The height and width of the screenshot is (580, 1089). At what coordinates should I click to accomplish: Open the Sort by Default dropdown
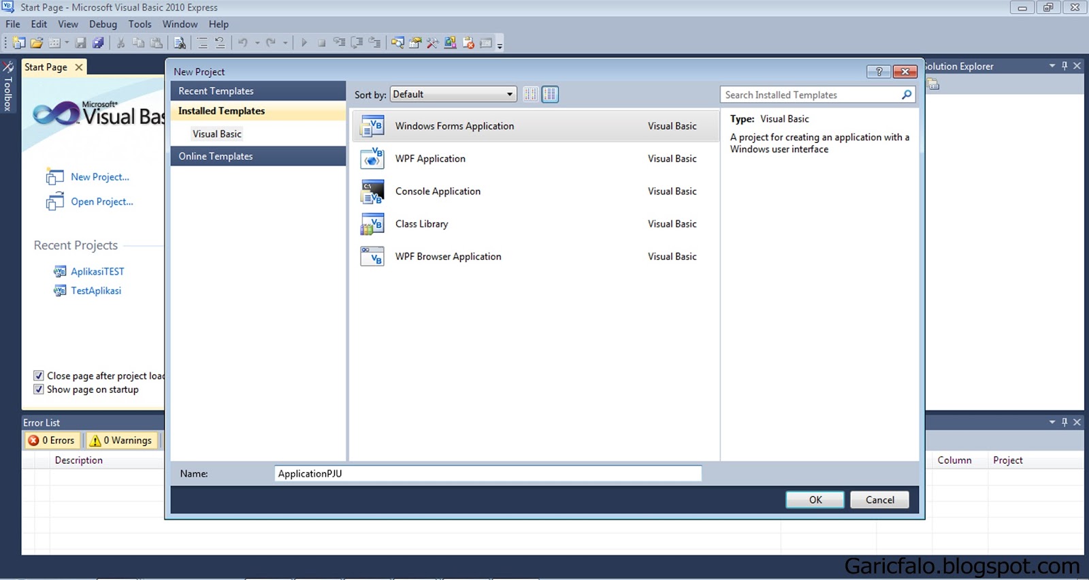click(x=453, y=94)
